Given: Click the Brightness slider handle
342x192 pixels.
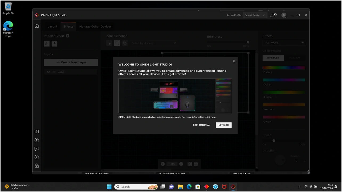Looking at the screenshot, I should (248, 42).
